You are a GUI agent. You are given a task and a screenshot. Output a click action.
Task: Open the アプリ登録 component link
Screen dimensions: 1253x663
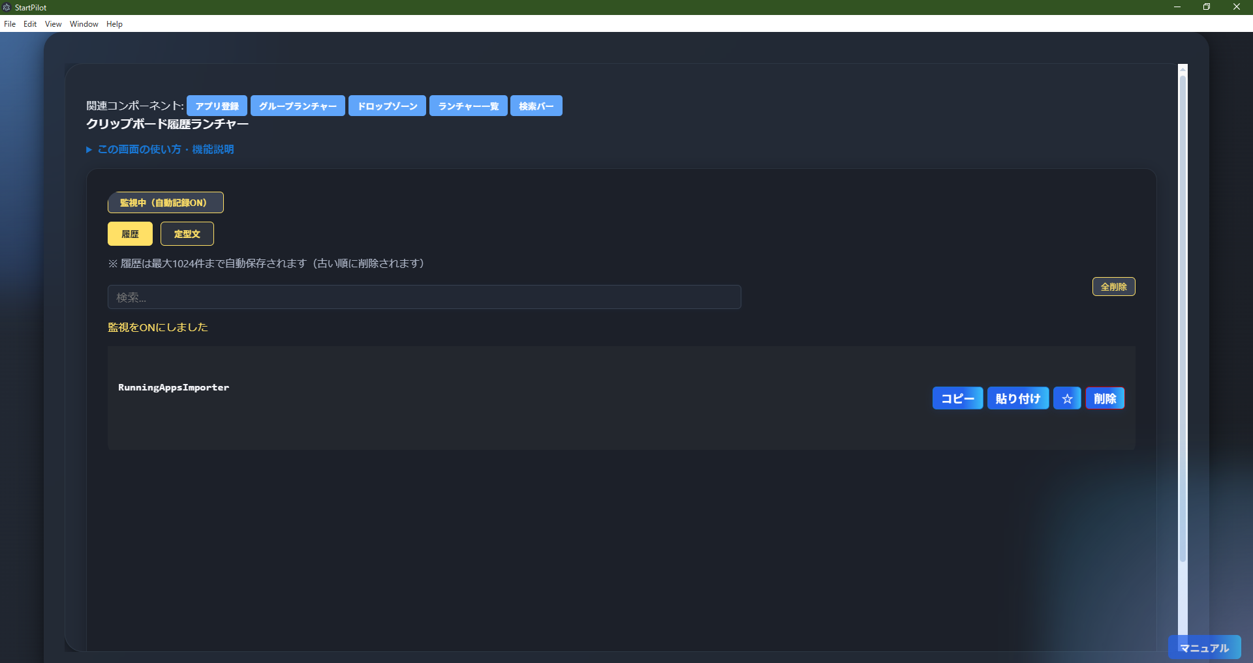[217, 106]
